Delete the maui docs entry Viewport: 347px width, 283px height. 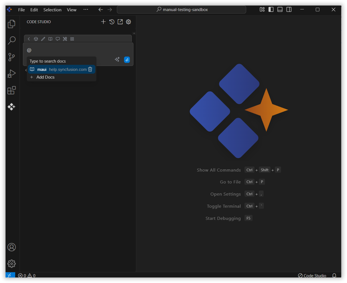pos(90,69)
